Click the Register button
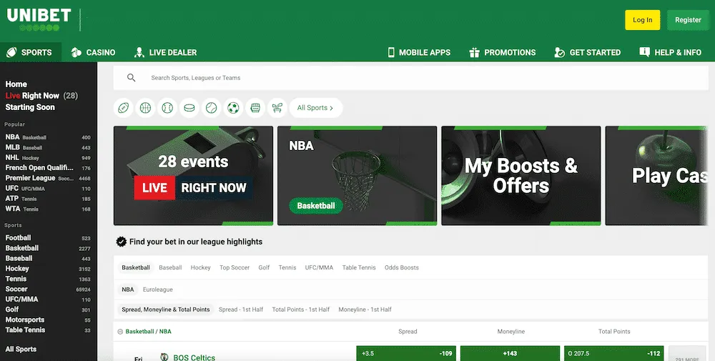The height and width of the screenshot is (361, 715). pyautogui.click(x=688, y=20)
